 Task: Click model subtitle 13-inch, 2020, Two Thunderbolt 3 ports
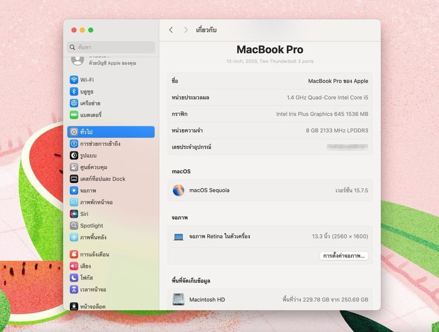pos(270,61)
